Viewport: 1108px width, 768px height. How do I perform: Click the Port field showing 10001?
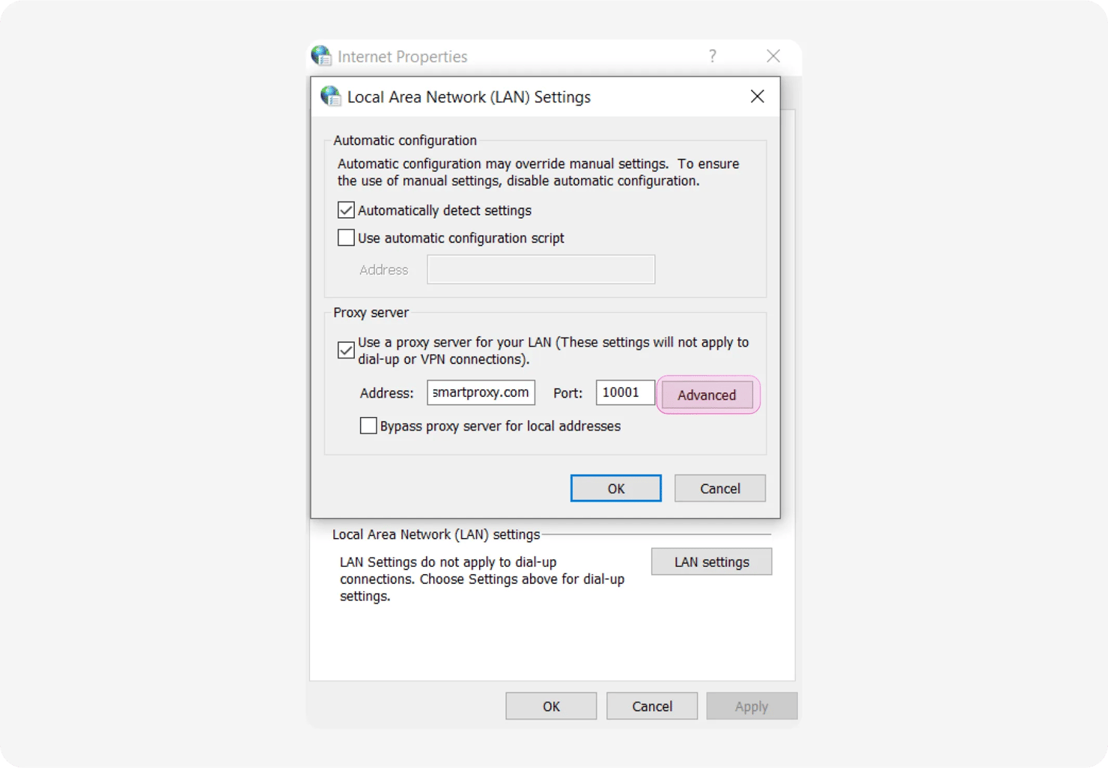point(625,392)
